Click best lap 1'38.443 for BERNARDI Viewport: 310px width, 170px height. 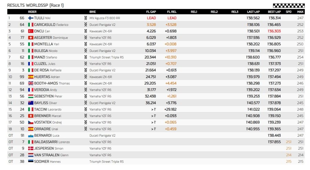pyautogui.click(x=274, y=136)
